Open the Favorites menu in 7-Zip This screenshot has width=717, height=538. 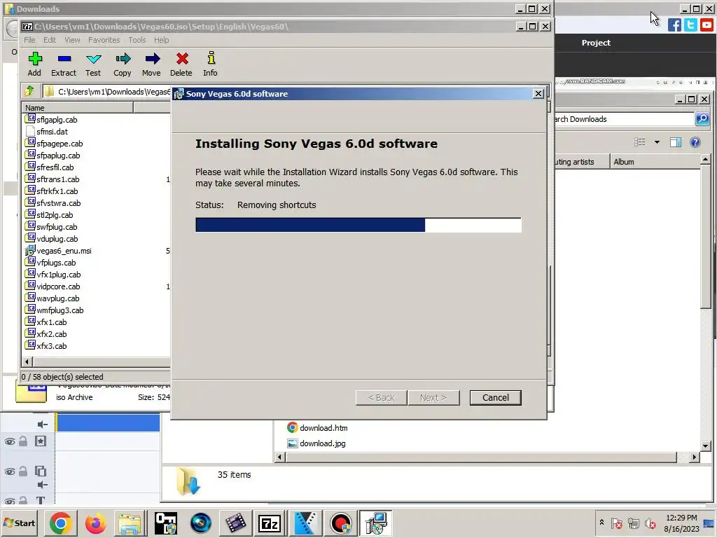(x=104, y=40)
